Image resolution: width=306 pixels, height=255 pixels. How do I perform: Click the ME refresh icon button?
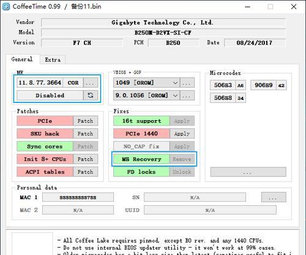[x=91, y=95]
